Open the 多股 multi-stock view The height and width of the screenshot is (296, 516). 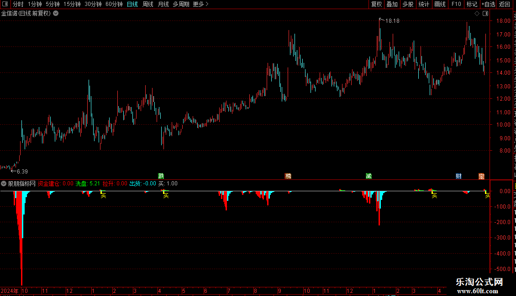(x=408, y=4)
